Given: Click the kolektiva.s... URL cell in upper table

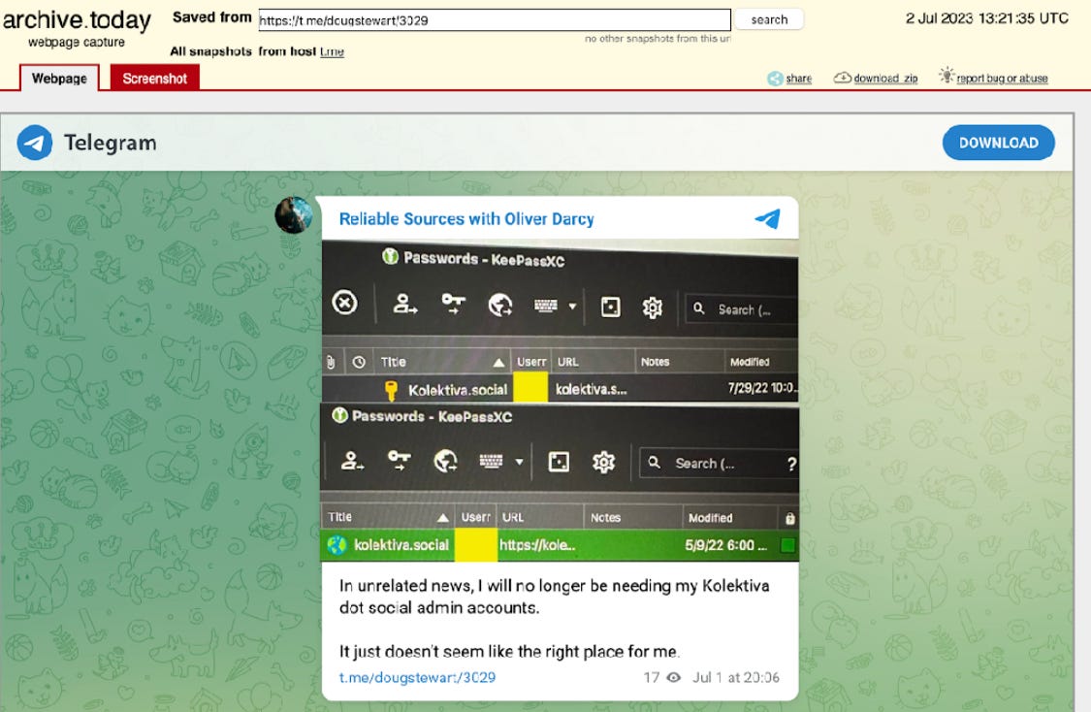Looking at the screenshot, I should point(592,390).
